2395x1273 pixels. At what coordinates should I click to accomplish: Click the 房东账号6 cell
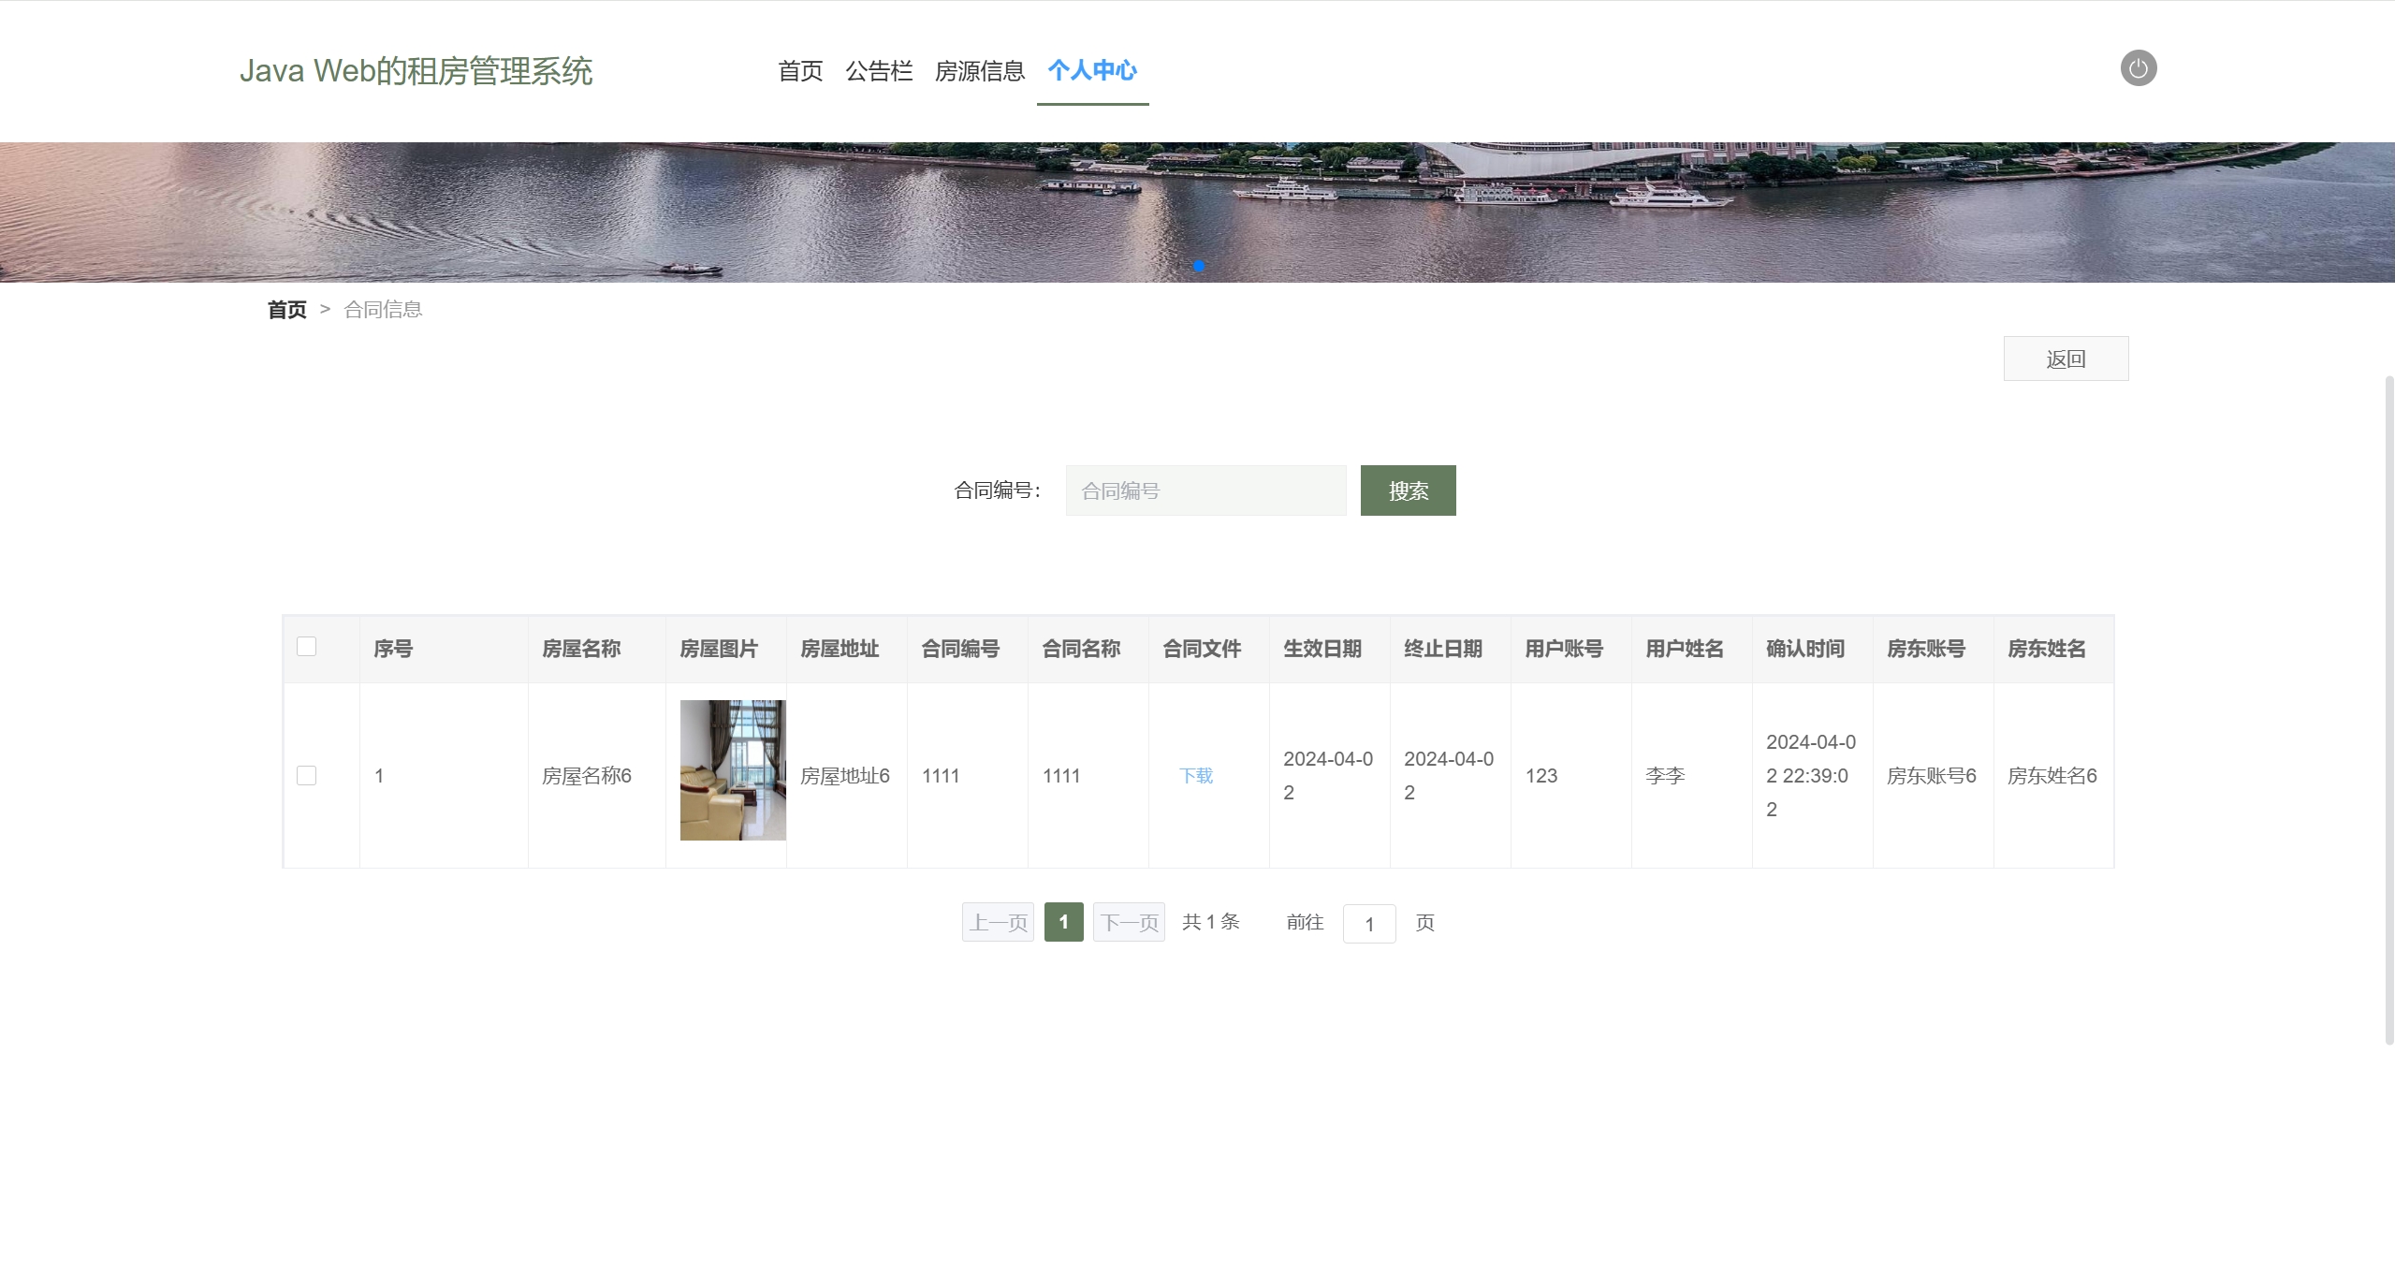point(1932,776)
